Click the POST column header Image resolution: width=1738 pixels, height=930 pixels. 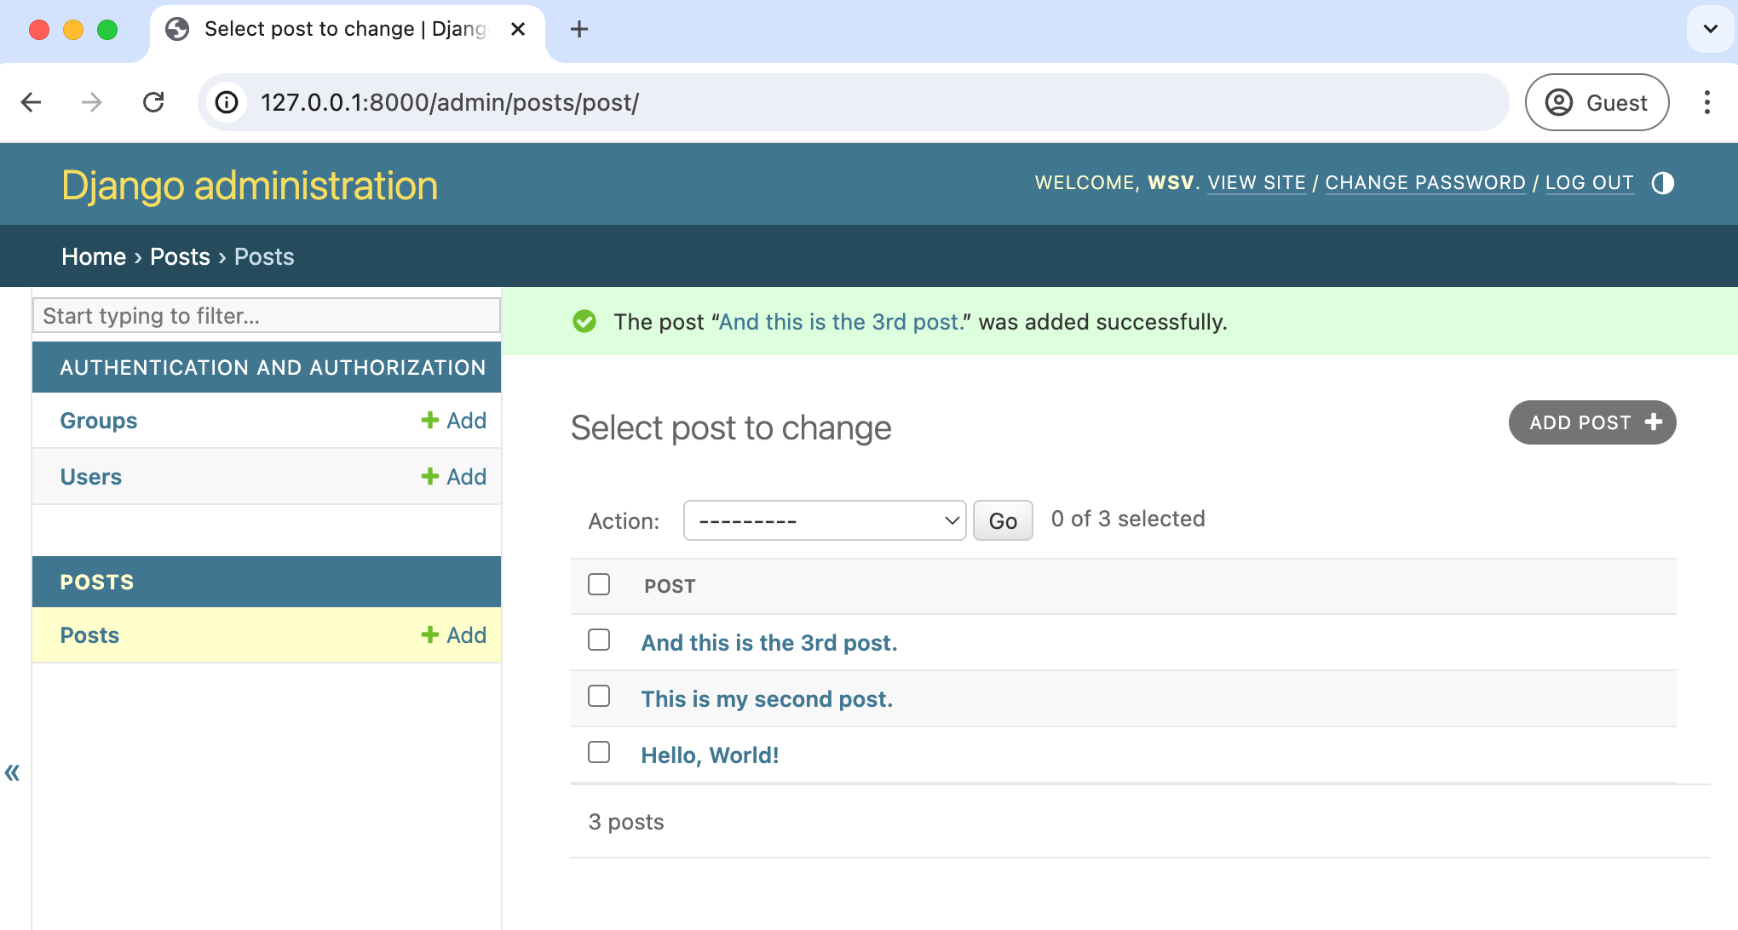pyautogui.click(x=670, y=586)
